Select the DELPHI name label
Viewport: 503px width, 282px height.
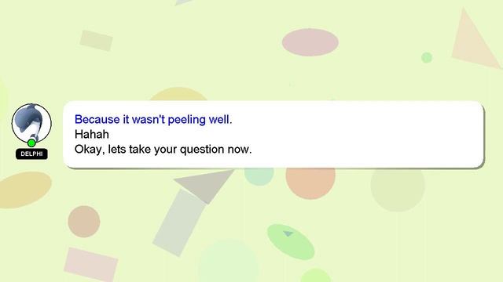(x=31, y=154)
